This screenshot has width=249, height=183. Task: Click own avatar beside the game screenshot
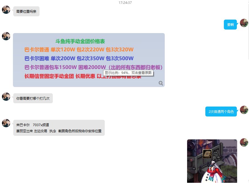244,142
